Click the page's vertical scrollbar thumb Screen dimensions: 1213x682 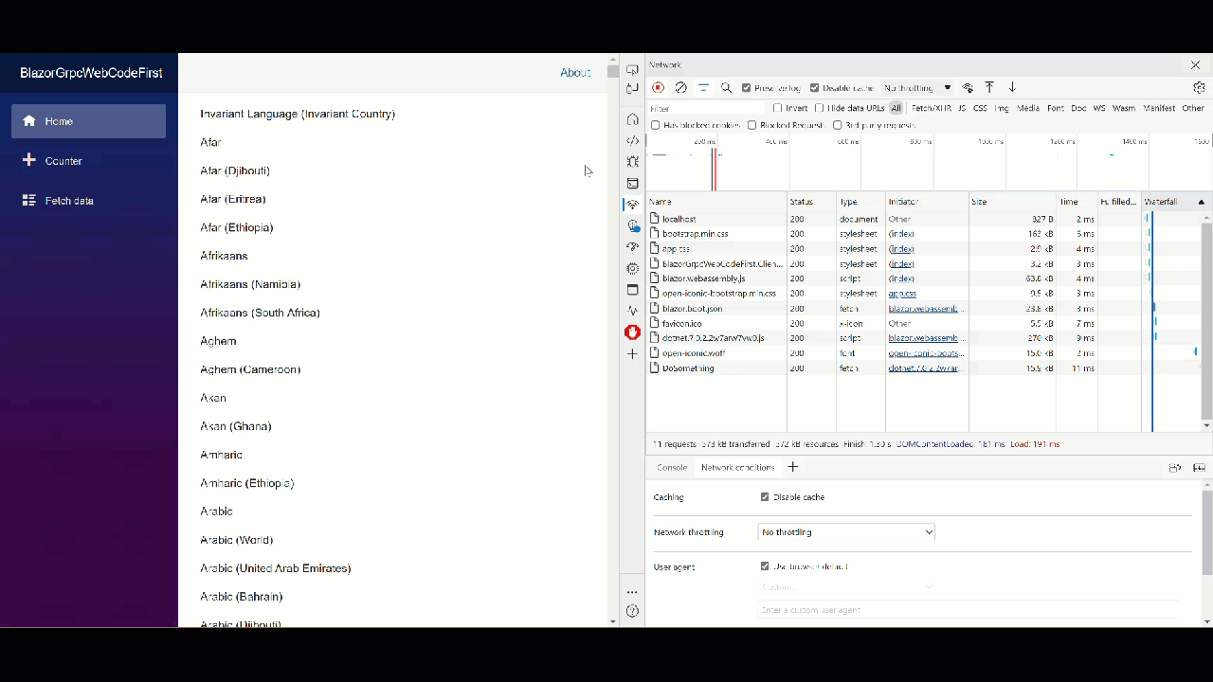point(613,72)
